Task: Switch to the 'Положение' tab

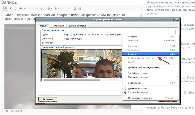Action: (58, 26)
